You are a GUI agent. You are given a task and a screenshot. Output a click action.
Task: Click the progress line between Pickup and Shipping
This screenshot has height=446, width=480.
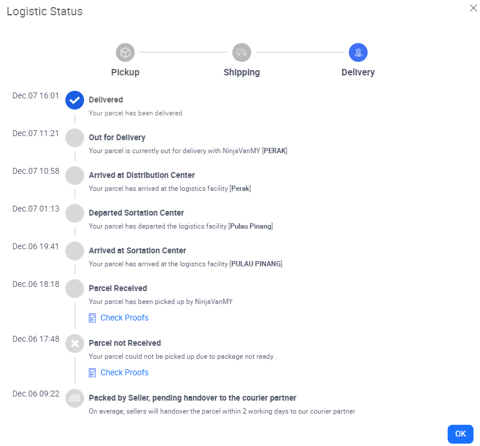click(183, 52)
